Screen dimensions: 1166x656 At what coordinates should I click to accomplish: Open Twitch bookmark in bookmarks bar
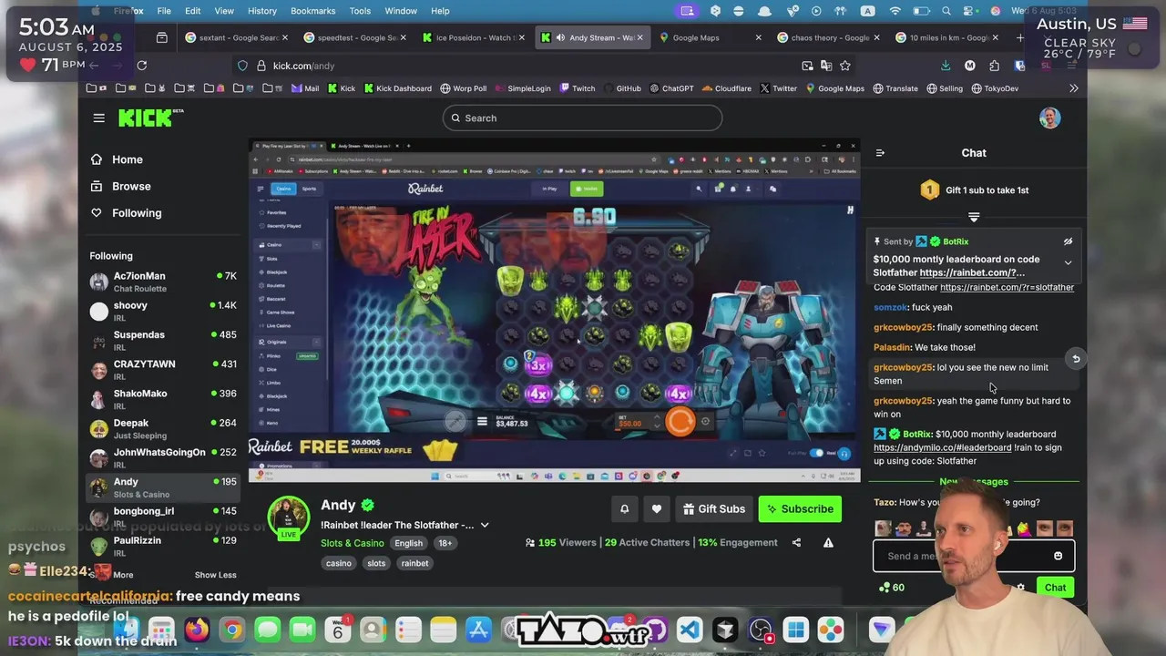tap(578, 88)
